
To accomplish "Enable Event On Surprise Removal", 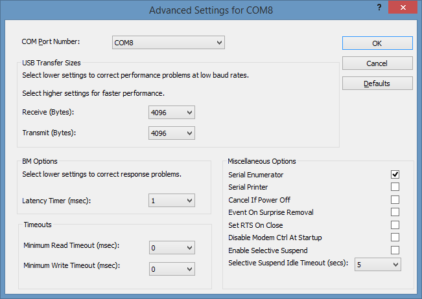I will click(x=395, y=212).
